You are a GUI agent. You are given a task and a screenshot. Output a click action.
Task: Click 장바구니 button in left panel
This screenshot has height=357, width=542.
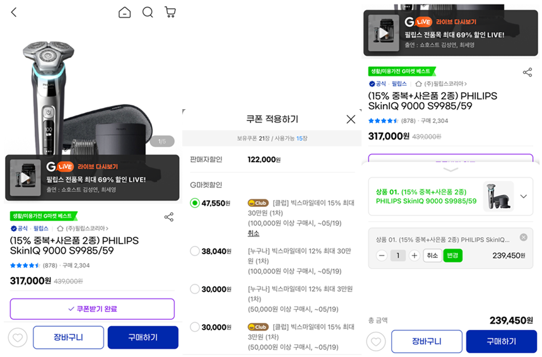pos(68,337)
